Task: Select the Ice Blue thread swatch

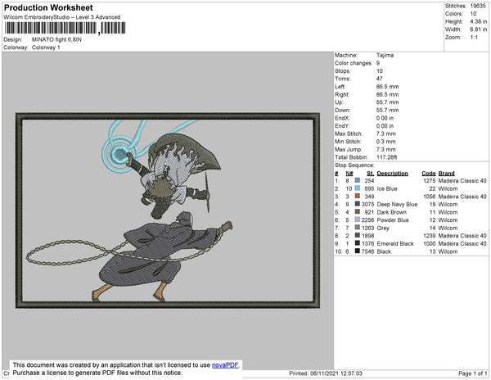Action: coord(358,188)
